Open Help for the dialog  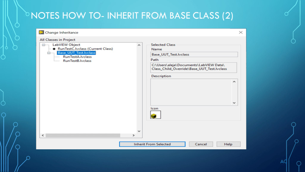(x=228, y=144)
